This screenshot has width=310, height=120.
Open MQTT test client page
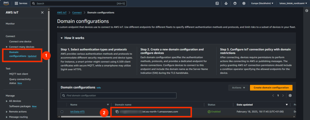[18, 74]
